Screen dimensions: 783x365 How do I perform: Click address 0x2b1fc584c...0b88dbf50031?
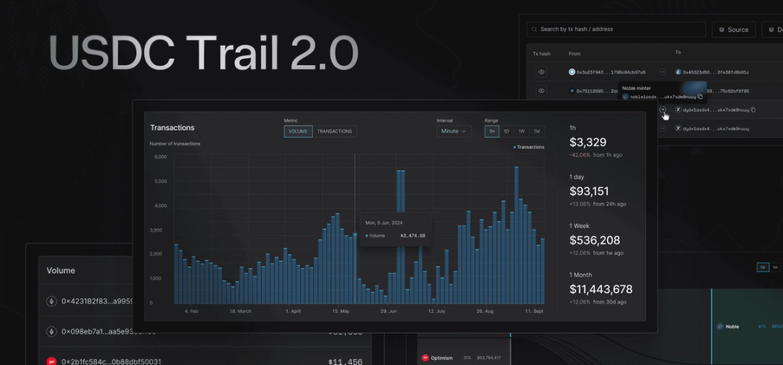[x=111, y=361]
